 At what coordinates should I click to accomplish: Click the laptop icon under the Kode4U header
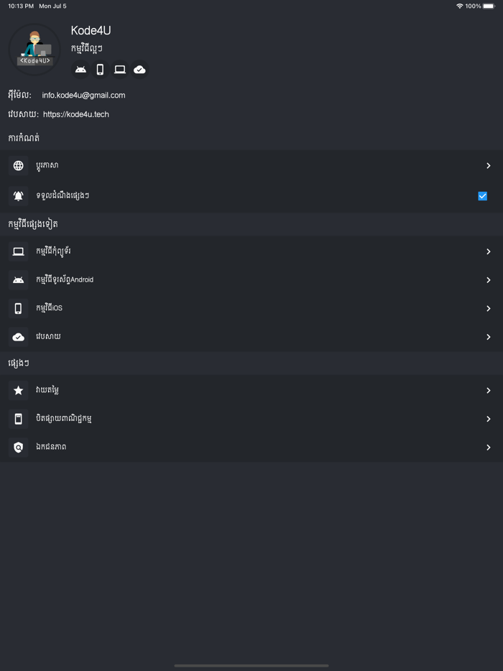(x=120, y=70)
